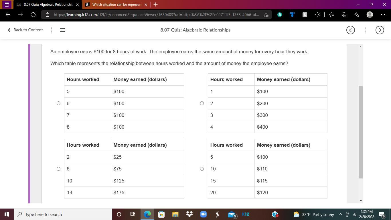Viewport: 391px width, 220px height.
Task: Open Zoom from the taskbar
Action: coord(203,214)
